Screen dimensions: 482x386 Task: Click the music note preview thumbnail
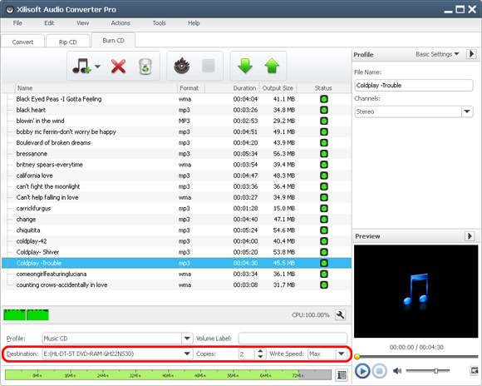tap(416, 291)
